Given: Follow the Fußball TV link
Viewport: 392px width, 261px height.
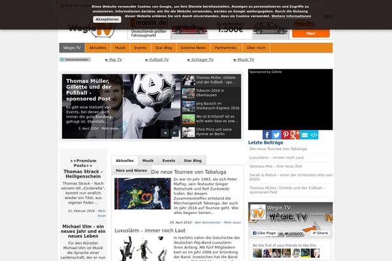Looking at the screenshot, I should (157, 59).
